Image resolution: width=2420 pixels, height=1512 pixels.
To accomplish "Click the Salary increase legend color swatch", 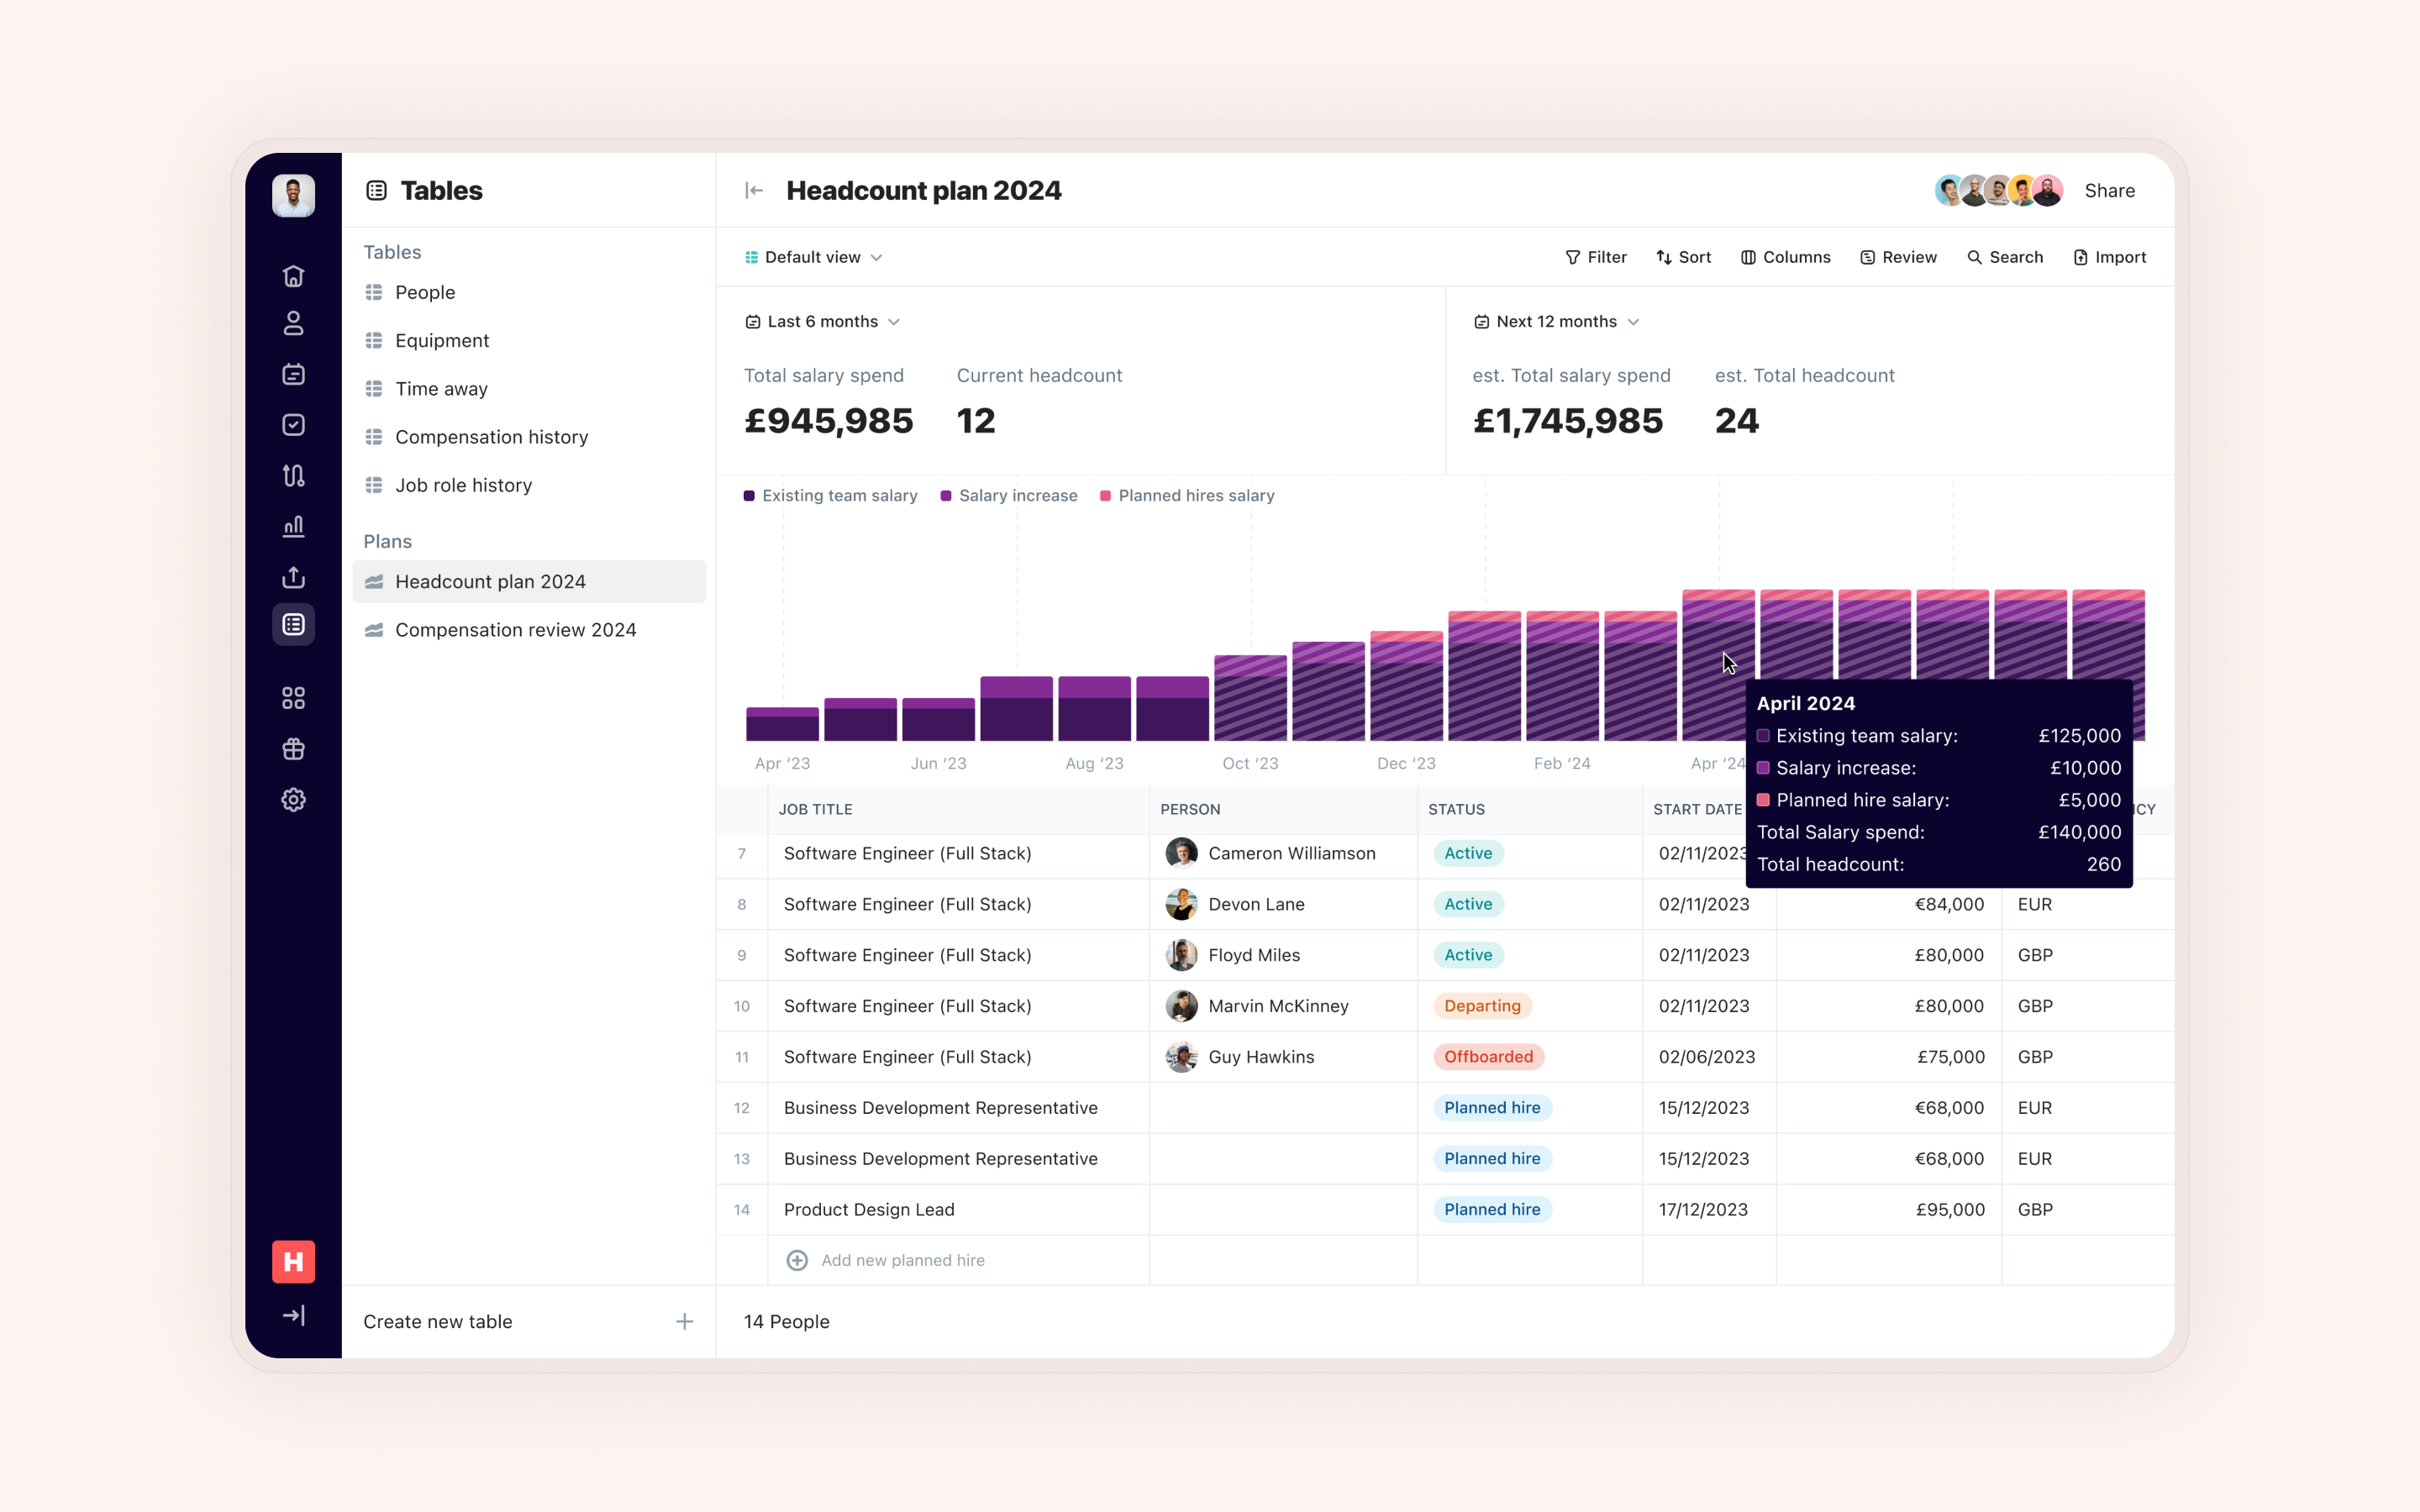I will tap(946, 496).
